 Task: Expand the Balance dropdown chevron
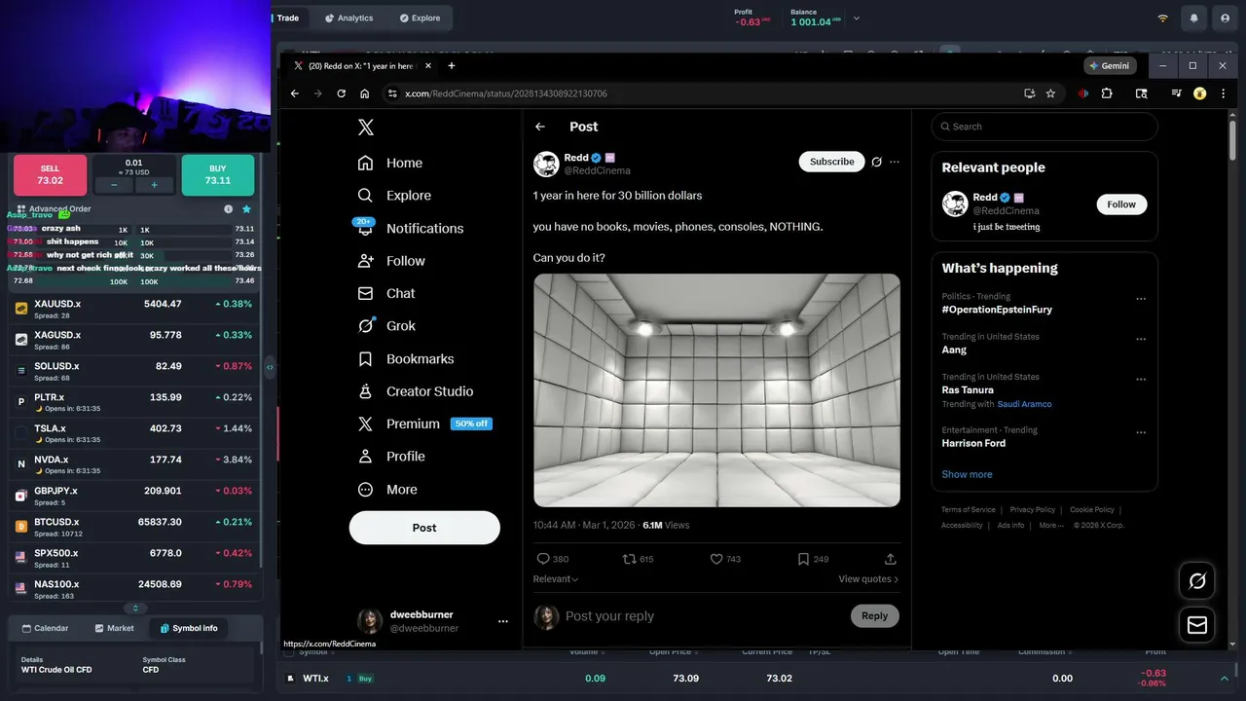tap(857, 18)
